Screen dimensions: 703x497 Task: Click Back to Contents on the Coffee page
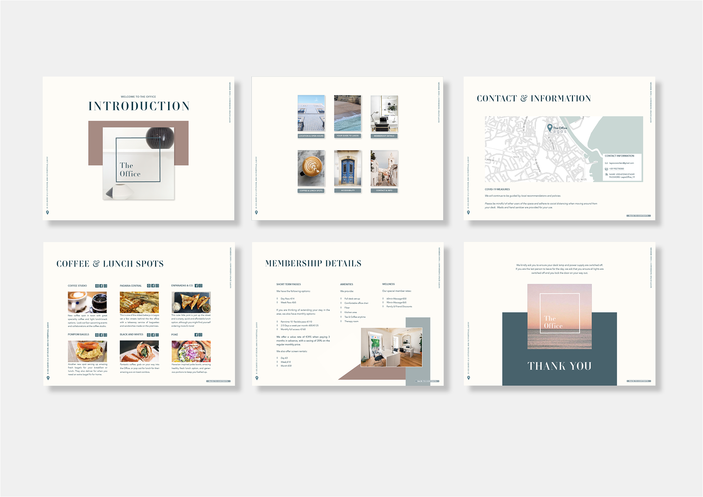tap(218, 381)
